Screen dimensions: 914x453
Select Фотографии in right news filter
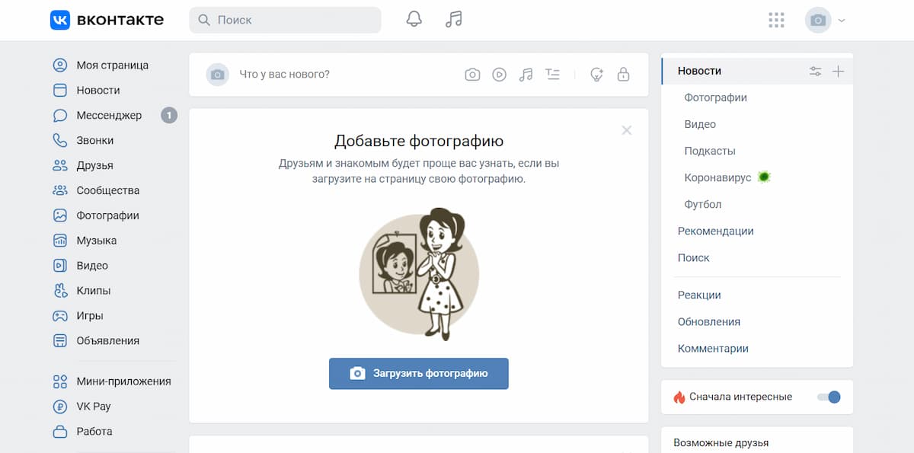coord(715,97)
